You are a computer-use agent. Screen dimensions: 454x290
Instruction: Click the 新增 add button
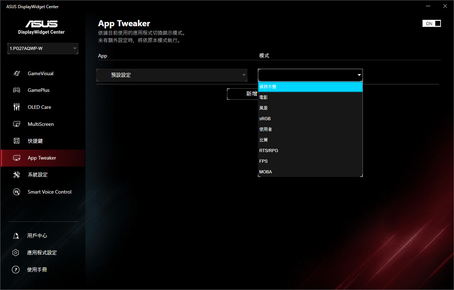click(x=243, y=94)
